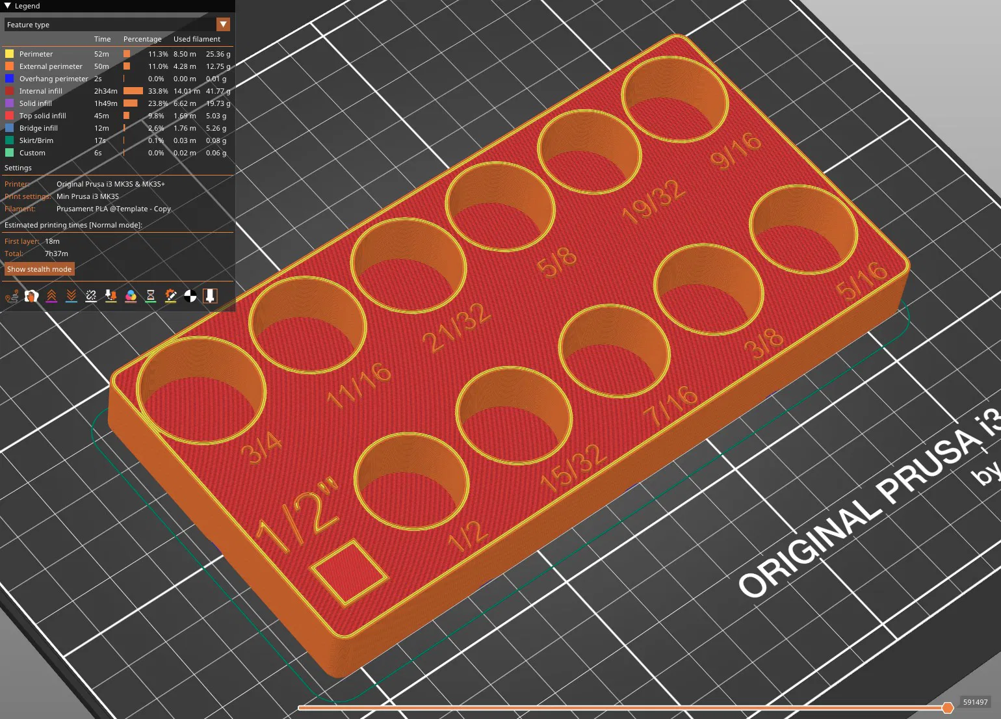
Task: Toggle the Tool marker icon
Action: [x=210, y=296]
